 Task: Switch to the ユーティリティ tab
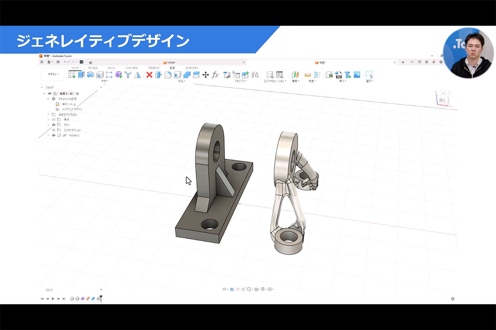192,68
